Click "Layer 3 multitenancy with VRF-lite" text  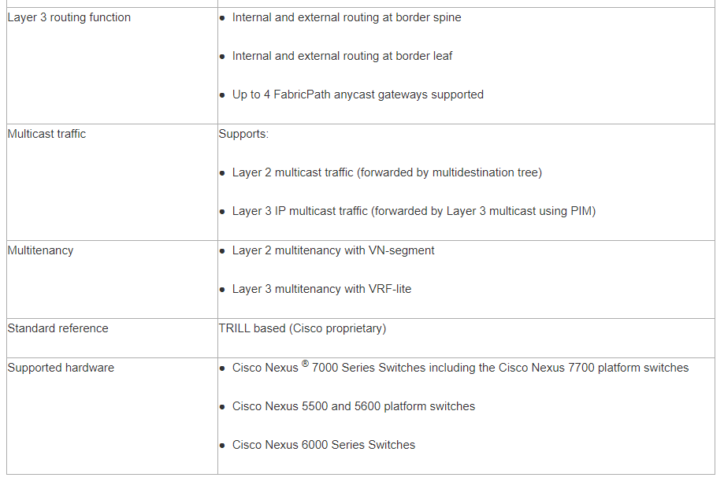pyautogui.click(x=321, y=289)
